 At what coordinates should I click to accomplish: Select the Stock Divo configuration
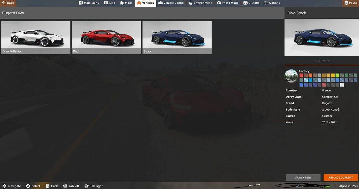pos(177,37)
